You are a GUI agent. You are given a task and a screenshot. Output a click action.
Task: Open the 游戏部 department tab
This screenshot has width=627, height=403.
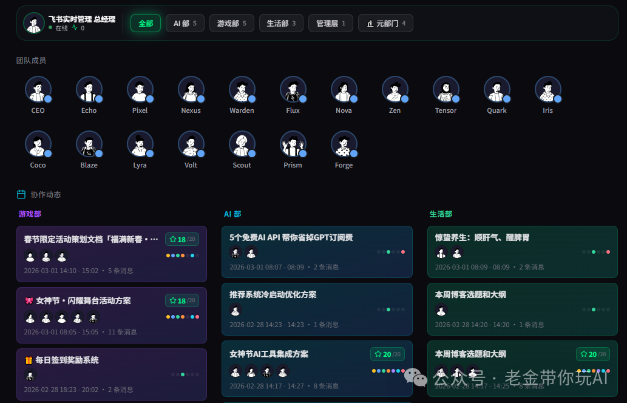point(231,23)
